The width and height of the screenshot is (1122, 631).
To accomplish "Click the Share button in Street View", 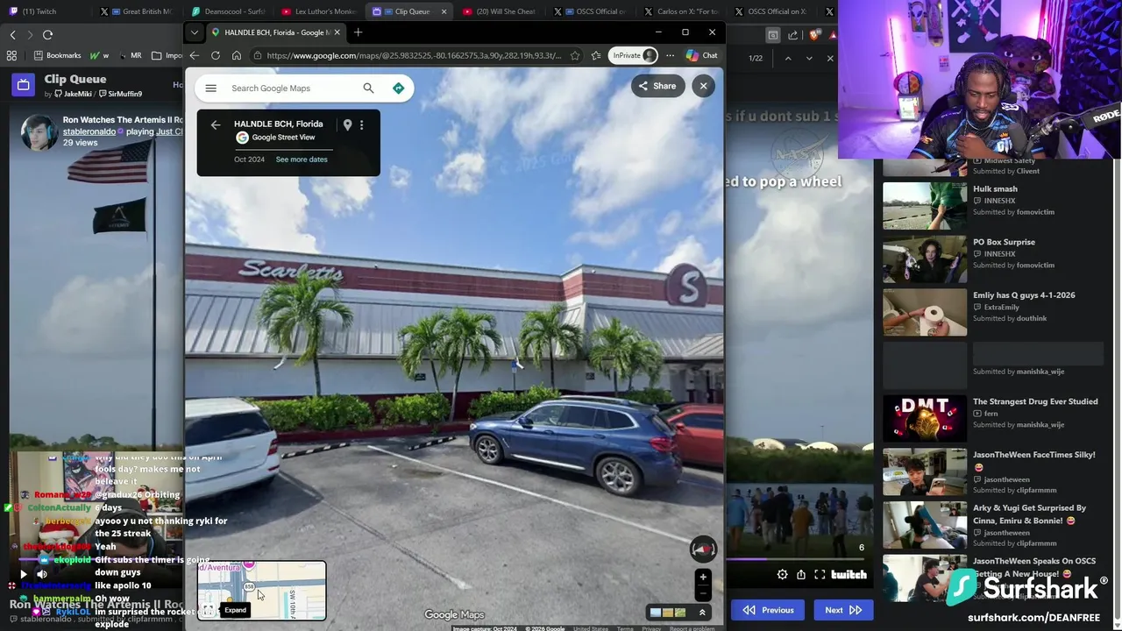I will tap(657, 86).
